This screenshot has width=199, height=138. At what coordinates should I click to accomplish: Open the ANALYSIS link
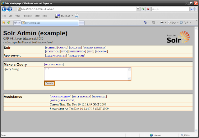tap(76, 48)
